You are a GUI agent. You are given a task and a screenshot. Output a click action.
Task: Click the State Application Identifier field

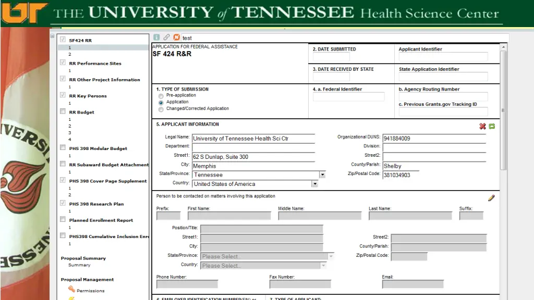pyautogui.click(x=443, y=77)
